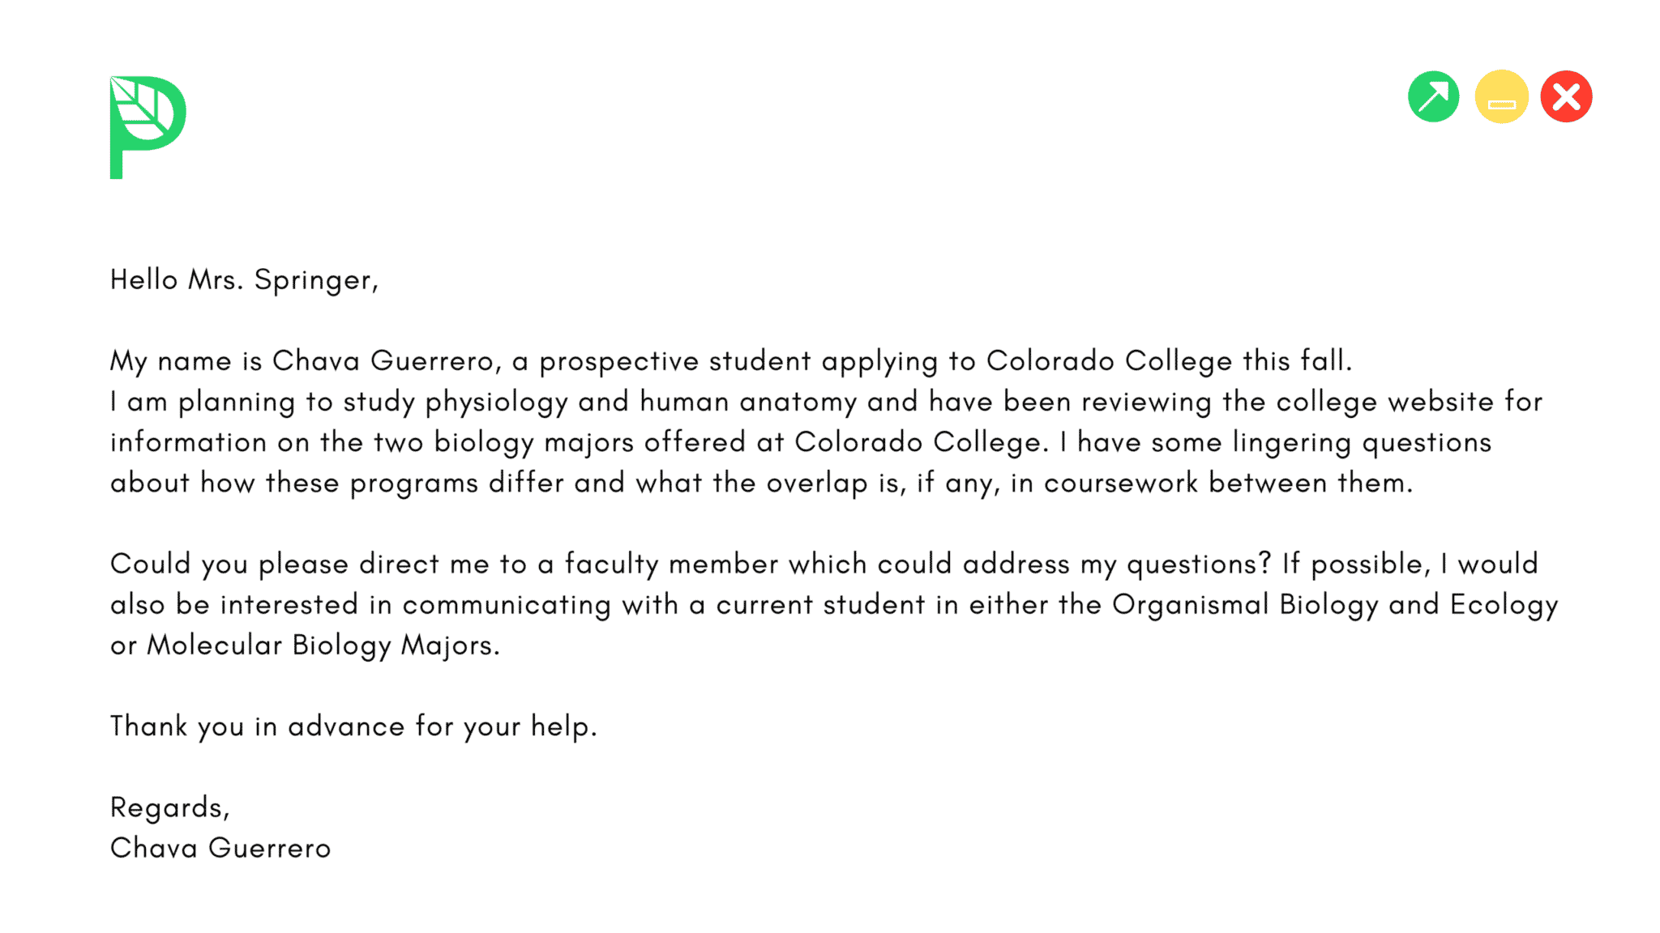Click the words 'Organismal Biology and Ecology'
The width and height of the screenshot is (1660, 933).
(x=1334, y=605)
